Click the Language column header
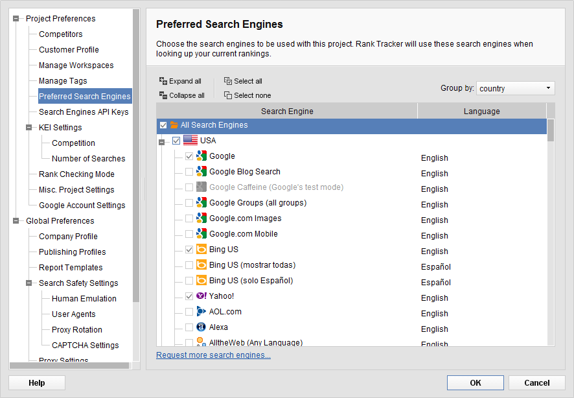This screenshot has width=574, height=398. pos(481,111)
